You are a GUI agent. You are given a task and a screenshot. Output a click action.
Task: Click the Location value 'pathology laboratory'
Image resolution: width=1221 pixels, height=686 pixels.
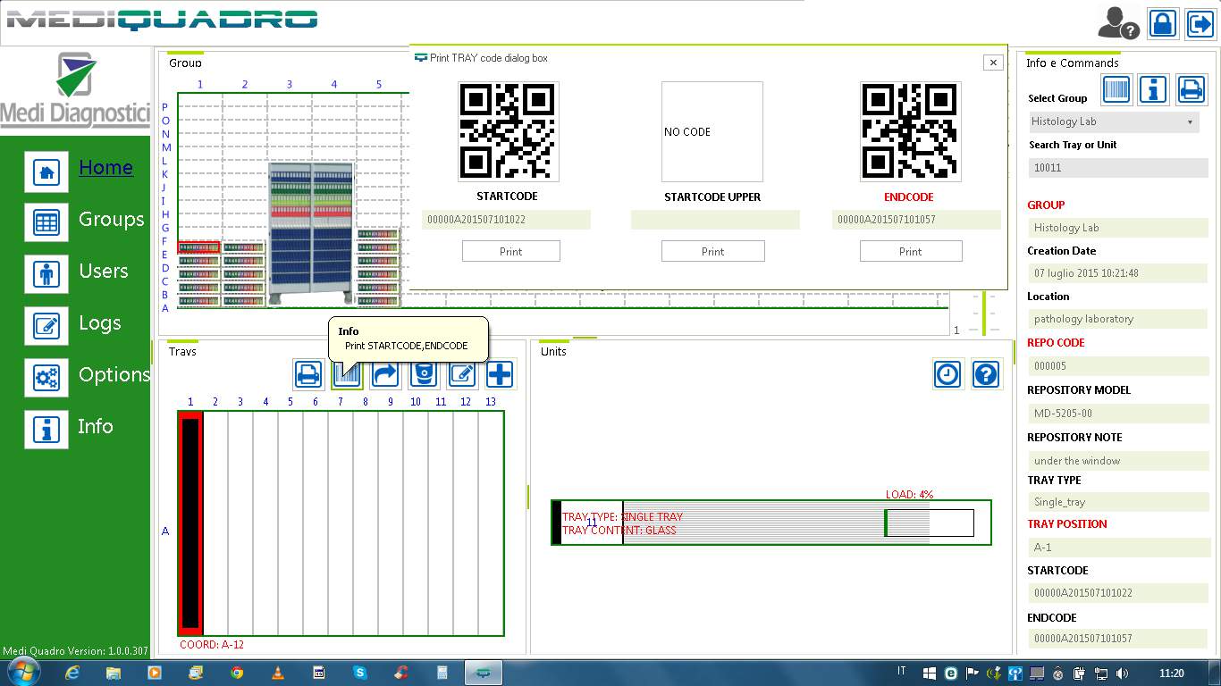(x=1117, y=319)
